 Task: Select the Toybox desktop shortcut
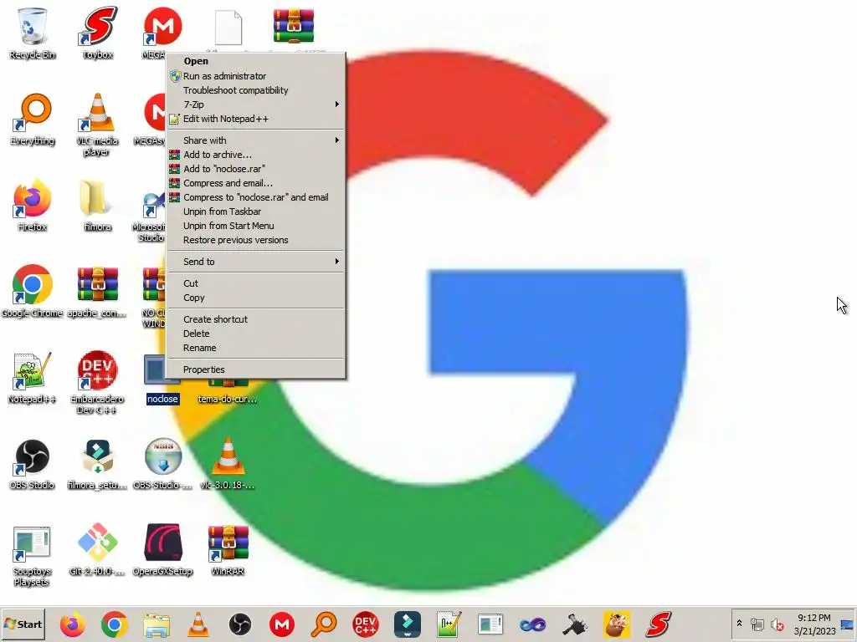(98, 33)
